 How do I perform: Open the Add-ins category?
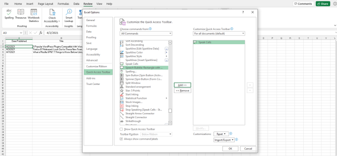[x=98, y=78]
